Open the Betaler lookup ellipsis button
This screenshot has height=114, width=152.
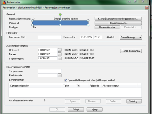click(60, 54)
